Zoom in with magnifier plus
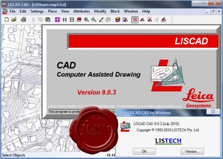 86,19
